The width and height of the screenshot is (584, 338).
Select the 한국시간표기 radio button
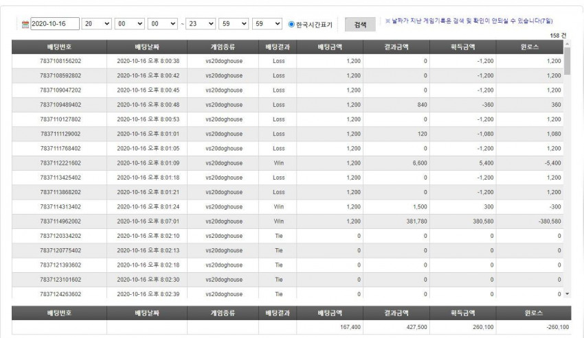[291, 24]
